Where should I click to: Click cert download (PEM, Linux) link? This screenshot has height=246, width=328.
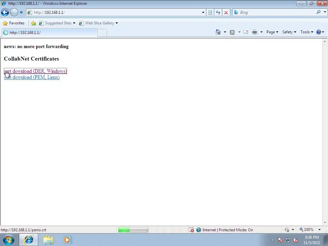[32, 77]
